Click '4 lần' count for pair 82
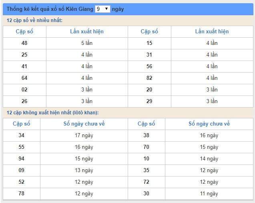255x203 pixels. 212,78
